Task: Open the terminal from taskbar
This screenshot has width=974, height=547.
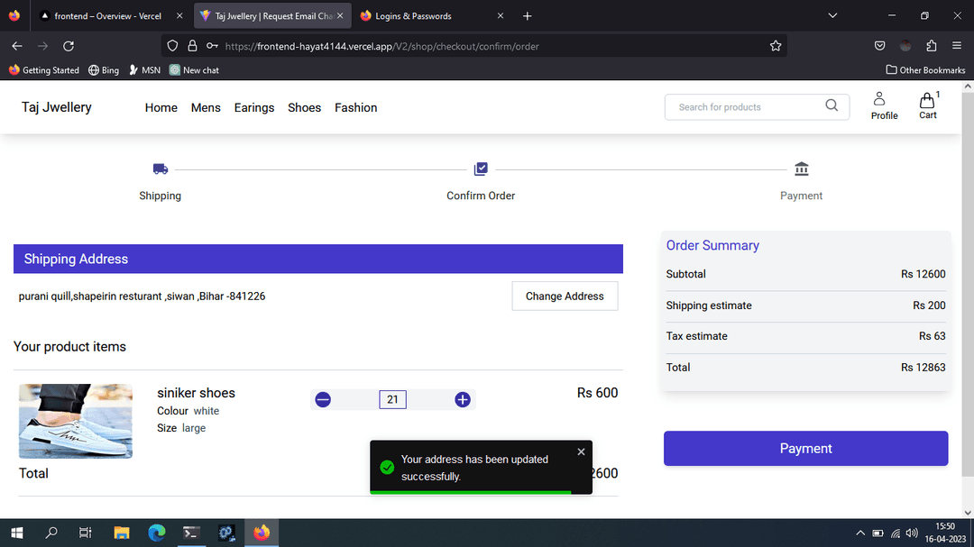Action: point(191,533)
